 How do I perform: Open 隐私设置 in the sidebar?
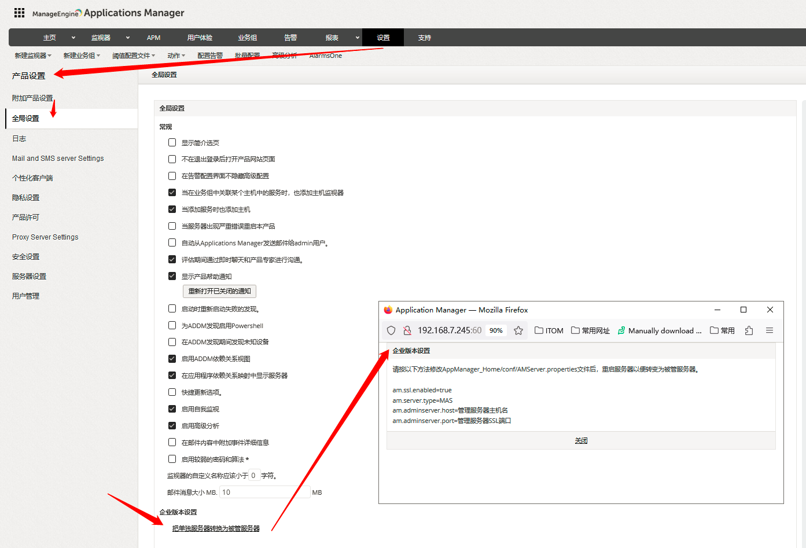click(x=25, y=198)
